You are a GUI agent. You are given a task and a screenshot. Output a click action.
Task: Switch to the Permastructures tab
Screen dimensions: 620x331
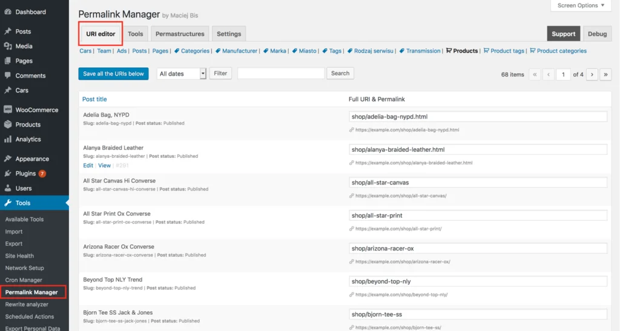click(180, 34)
